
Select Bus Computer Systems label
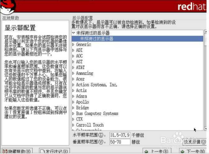97,113
